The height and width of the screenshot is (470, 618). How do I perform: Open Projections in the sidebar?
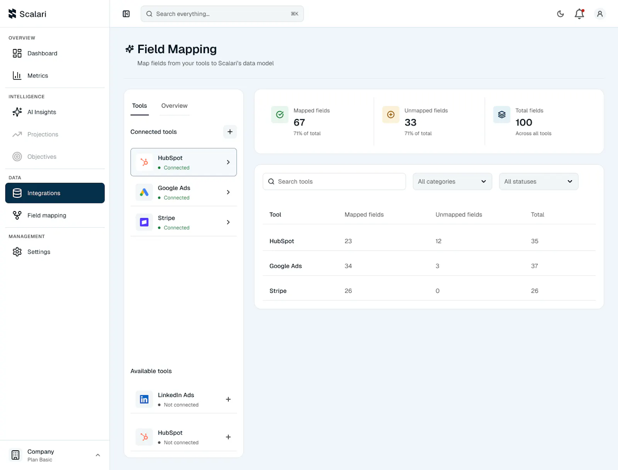click(x=55, y=134)
